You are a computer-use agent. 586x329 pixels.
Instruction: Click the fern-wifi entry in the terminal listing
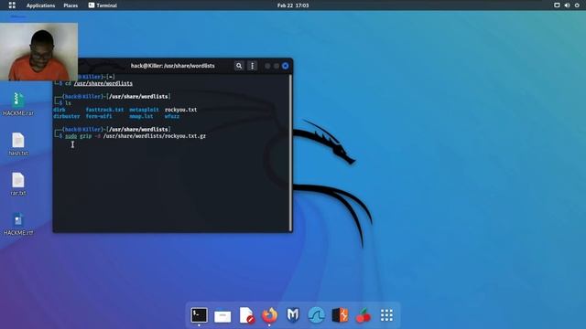[99, 116]
